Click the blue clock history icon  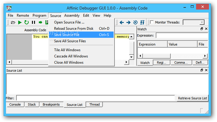(135, 22)
